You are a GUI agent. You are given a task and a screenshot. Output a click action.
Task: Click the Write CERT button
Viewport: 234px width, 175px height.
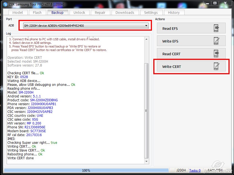[x=191, y=67]
